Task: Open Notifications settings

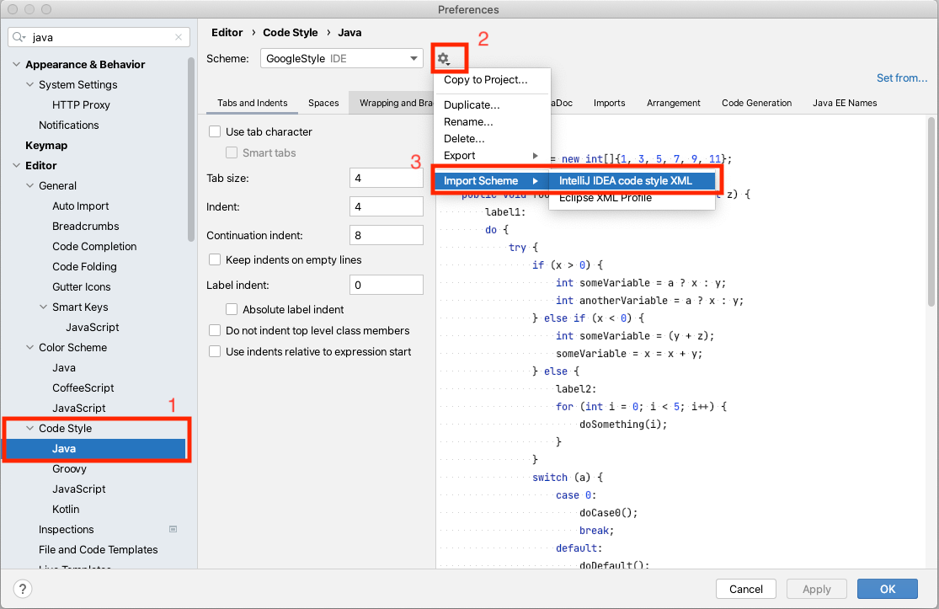Action: point(69,126)
